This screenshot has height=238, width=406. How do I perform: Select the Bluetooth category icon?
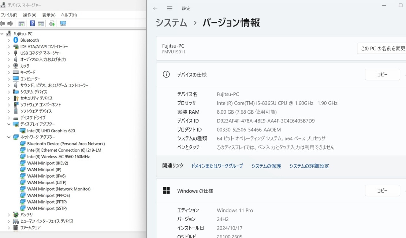point(16,40)
